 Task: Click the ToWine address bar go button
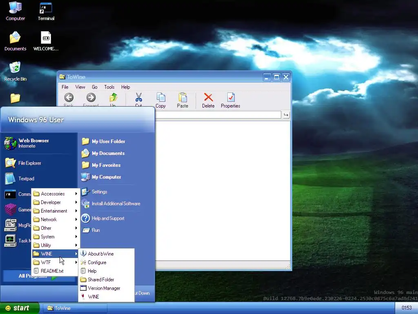pyautogui.click(x=286, y=115)
